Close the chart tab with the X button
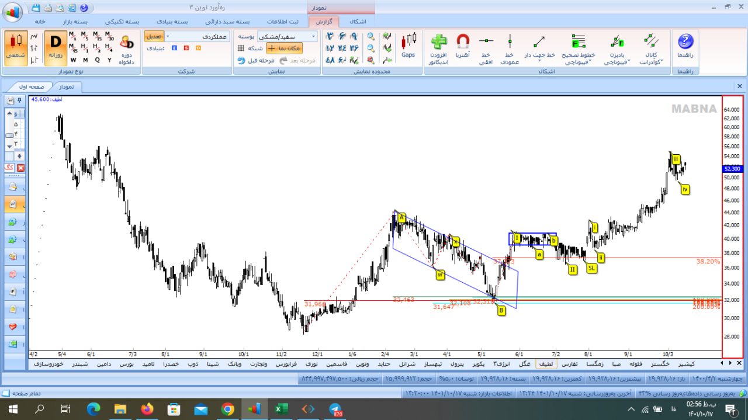The image size is (748, 420). click(739, 86)
